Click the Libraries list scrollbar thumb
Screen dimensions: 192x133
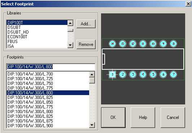point(70,30)
